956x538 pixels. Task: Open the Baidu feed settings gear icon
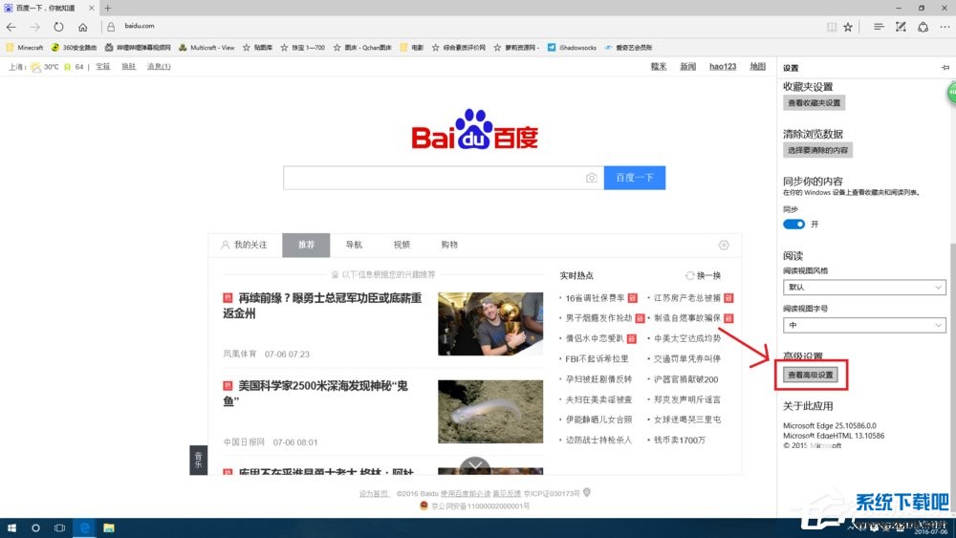click(x=724, y=245)
